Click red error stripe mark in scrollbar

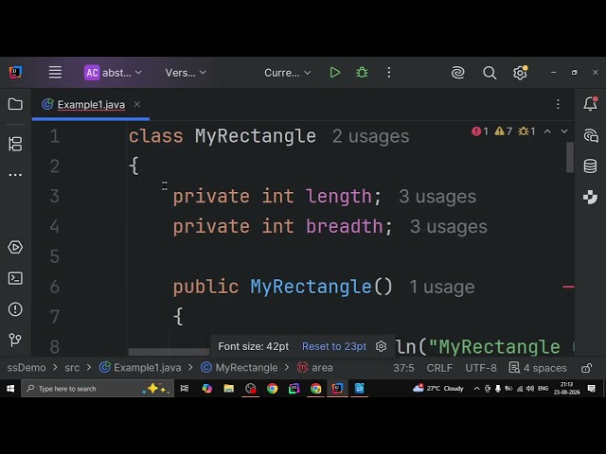568,287
